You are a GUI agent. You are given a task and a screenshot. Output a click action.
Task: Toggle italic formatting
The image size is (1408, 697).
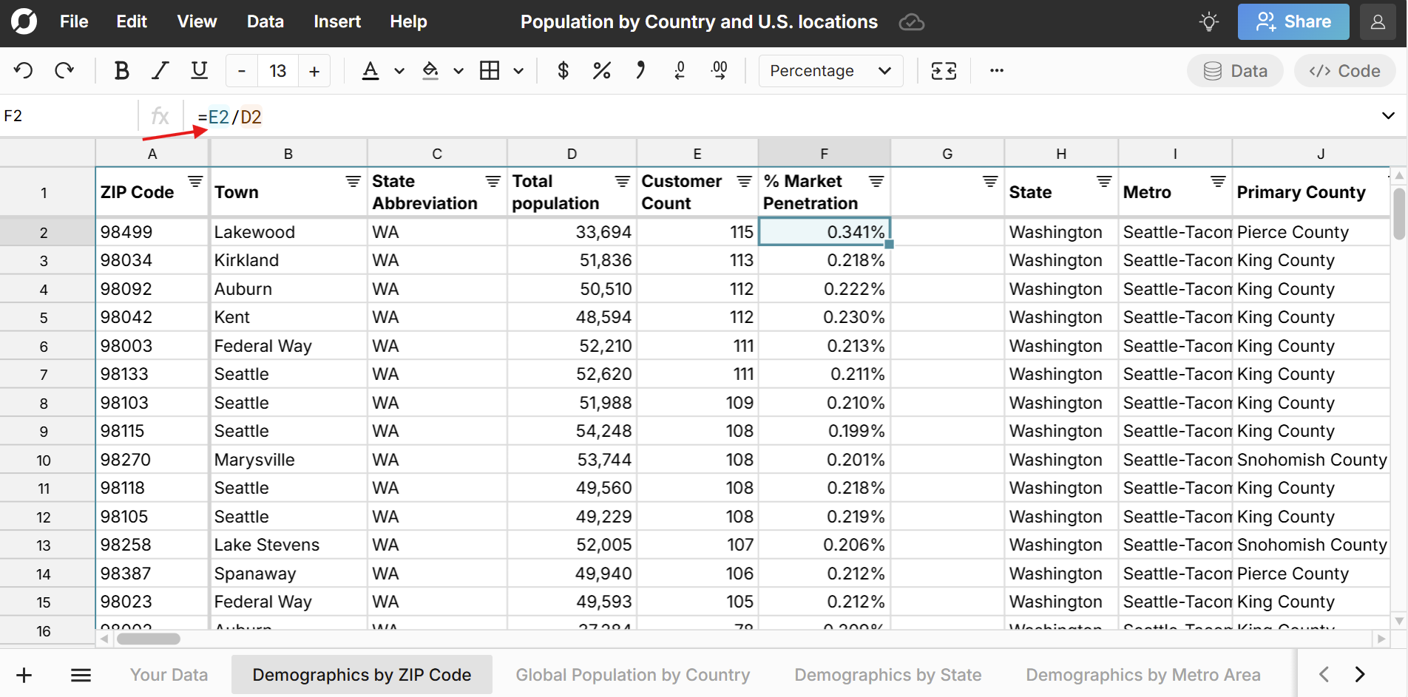[160, 70]
